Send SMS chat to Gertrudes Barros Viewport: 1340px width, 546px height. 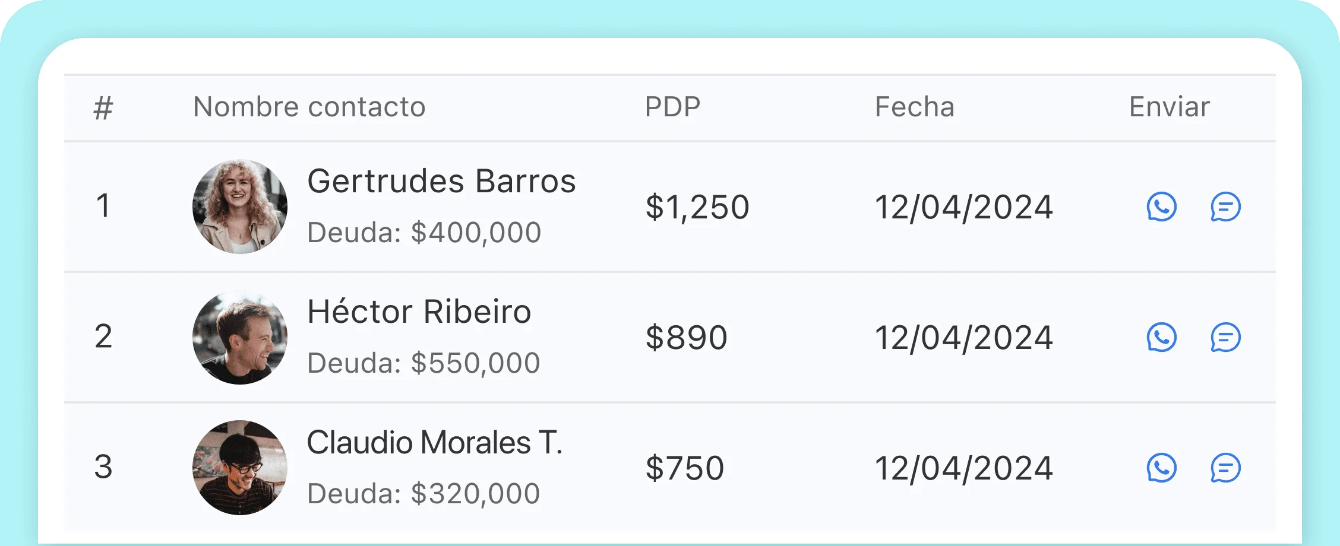[x=1225, y=207]
